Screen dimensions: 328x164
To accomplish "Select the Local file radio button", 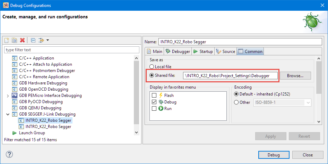I will (152, 67).
